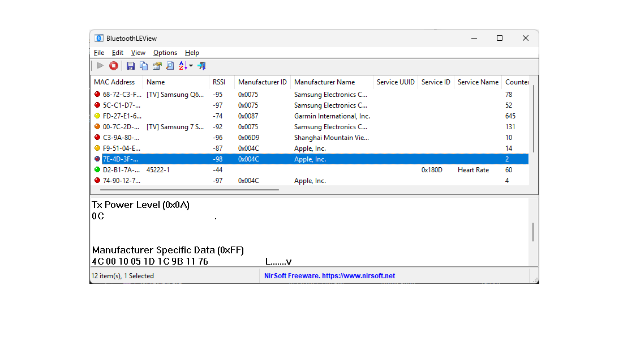Viewport: 636px width, 340px height.
Task: Click Shanghai Mountain Vie... manufacturer cell
Action: tap(332, 138)
